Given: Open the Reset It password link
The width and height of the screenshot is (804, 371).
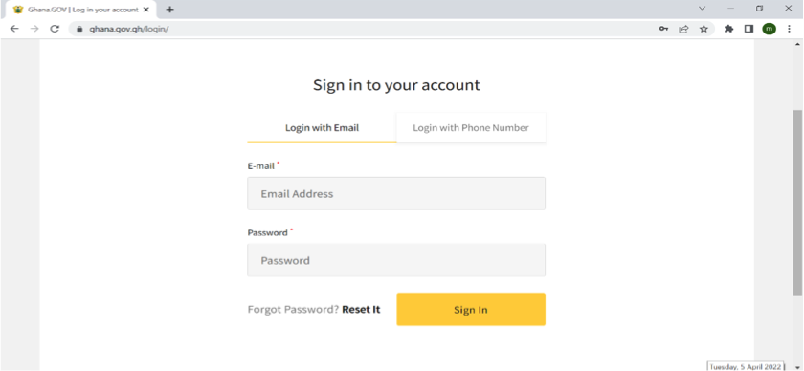Looking at the screenshot, I should pos(361,310).
